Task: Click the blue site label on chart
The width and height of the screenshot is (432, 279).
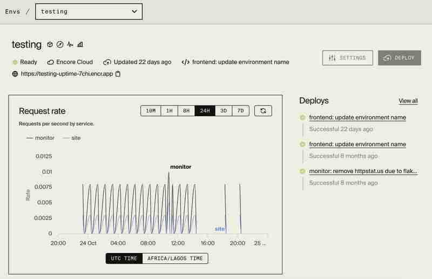Action: pos(220,229)
